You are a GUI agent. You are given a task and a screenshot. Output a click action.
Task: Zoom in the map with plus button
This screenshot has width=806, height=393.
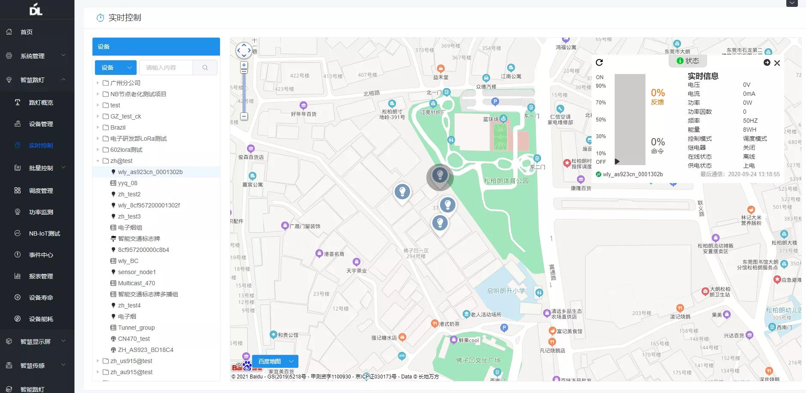pyautogui.click(x=244, y=65)
